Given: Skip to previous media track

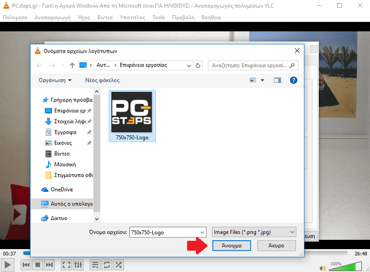Looking at the screenshot, I should (26, 265).
